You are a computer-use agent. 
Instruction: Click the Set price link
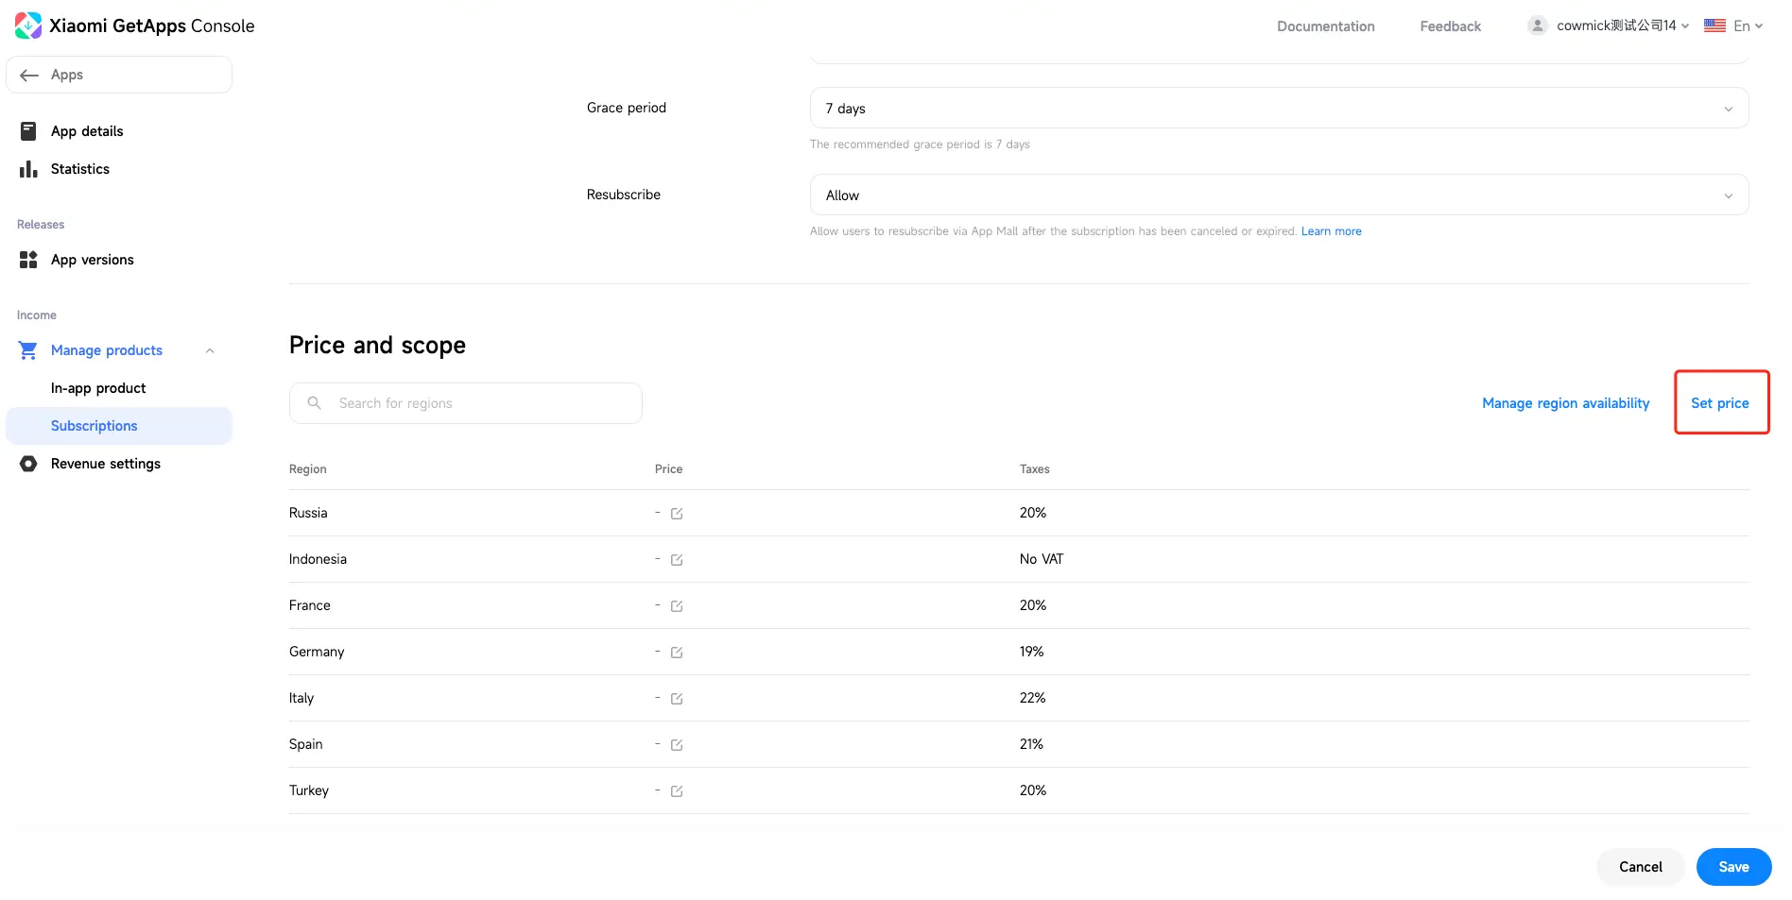(1720, 403)
